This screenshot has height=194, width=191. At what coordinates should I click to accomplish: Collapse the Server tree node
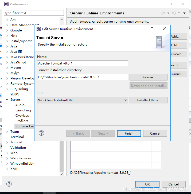[7, 100]
